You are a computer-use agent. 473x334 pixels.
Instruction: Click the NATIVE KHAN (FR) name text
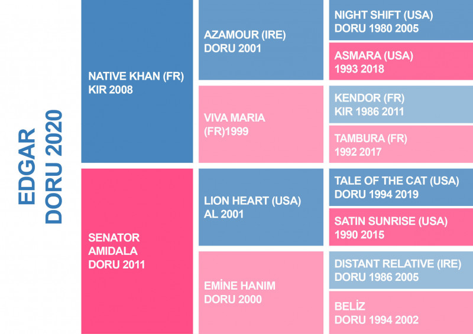tap(136, 76)
